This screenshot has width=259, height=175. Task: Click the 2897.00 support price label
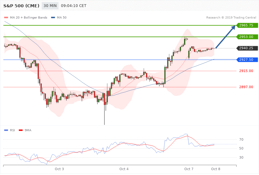click(x=246, y=87)
